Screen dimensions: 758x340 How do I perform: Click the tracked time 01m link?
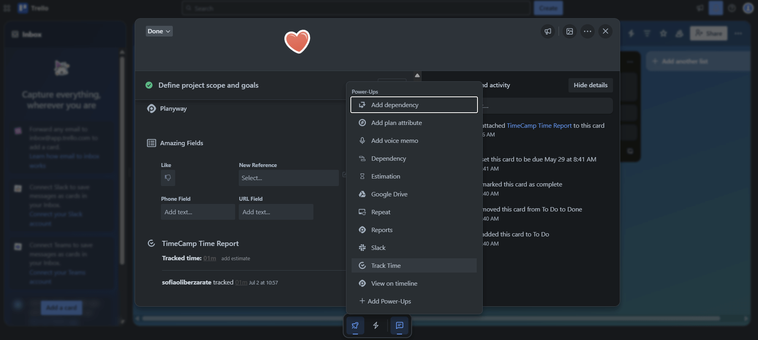tap(210, 258)
